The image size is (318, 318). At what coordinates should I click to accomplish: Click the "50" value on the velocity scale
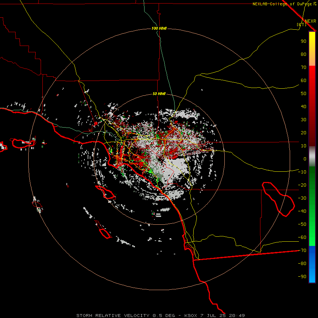304,94
